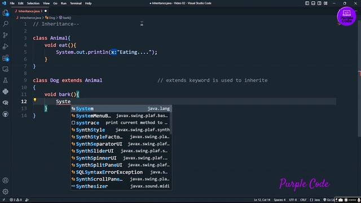Screen dimensions: 361x203
Task: Click Ln 12, Col 14 in status bar
Action: [x=262, y=200]
